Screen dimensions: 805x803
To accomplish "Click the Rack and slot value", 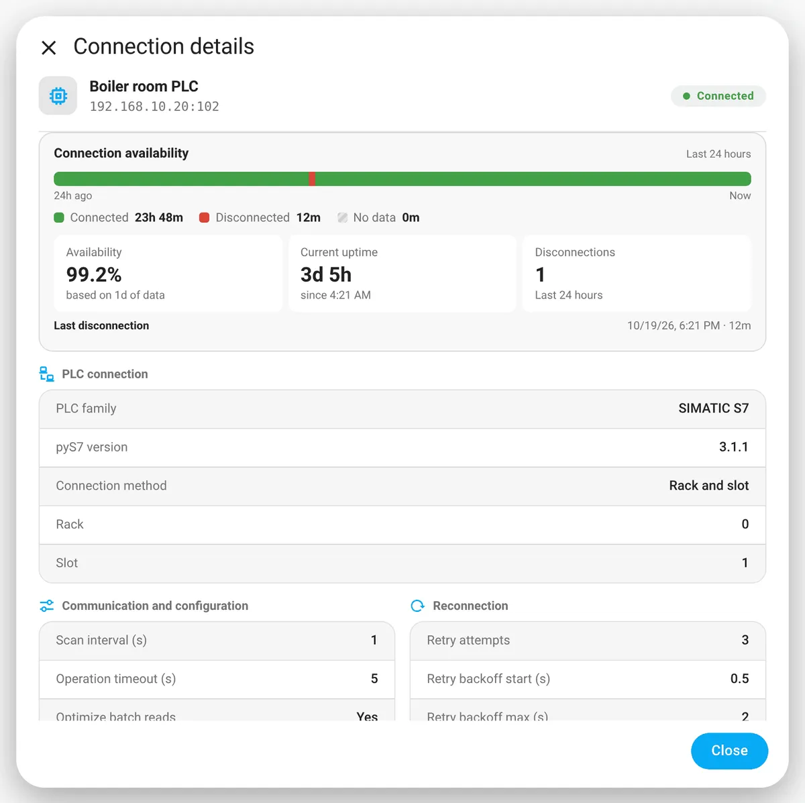I will (708, 486).
